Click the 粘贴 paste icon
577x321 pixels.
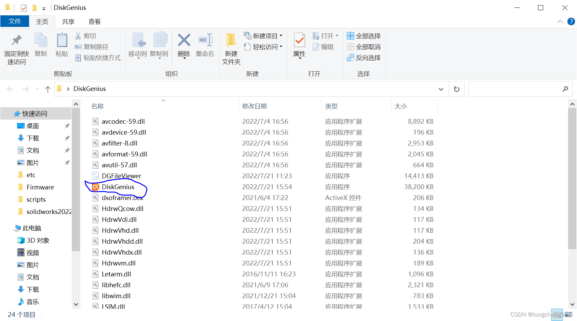[x=62, y=40]
